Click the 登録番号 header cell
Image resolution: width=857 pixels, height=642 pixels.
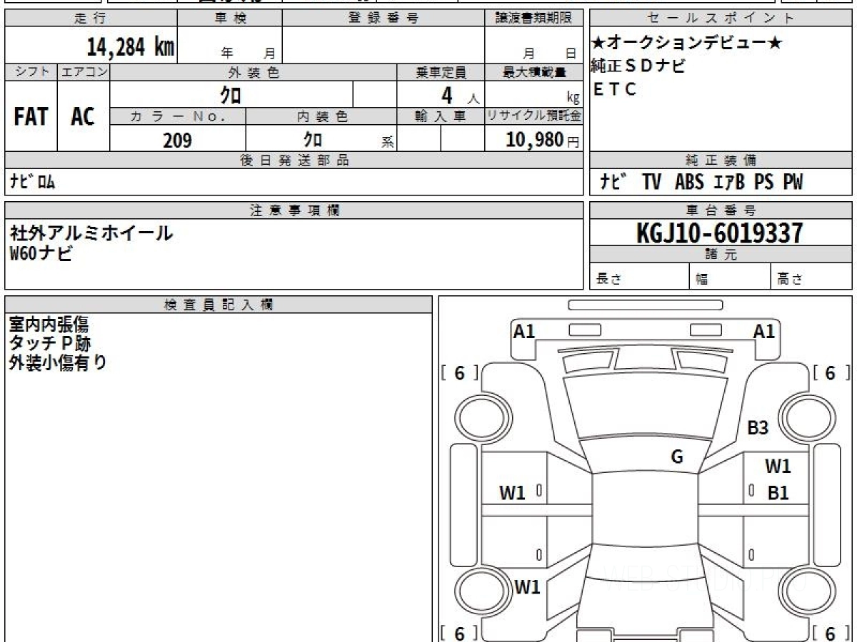[x=384, y=19]
